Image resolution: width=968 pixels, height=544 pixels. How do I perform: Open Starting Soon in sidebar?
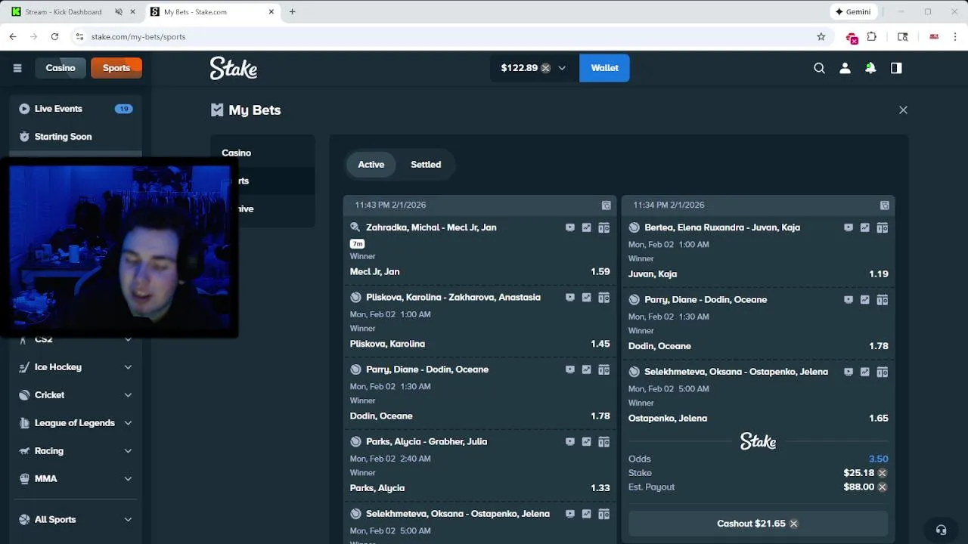pyautogui.click(x=76, y=137)
